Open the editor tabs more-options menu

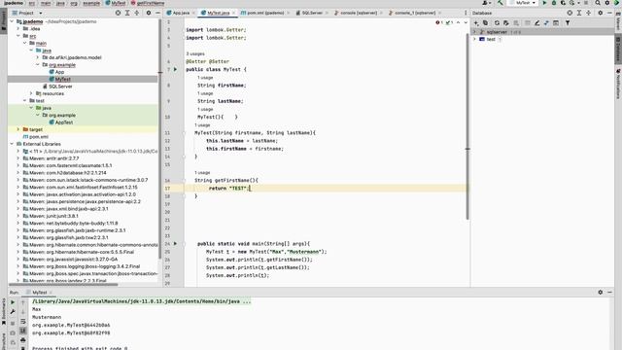(466, 13)
